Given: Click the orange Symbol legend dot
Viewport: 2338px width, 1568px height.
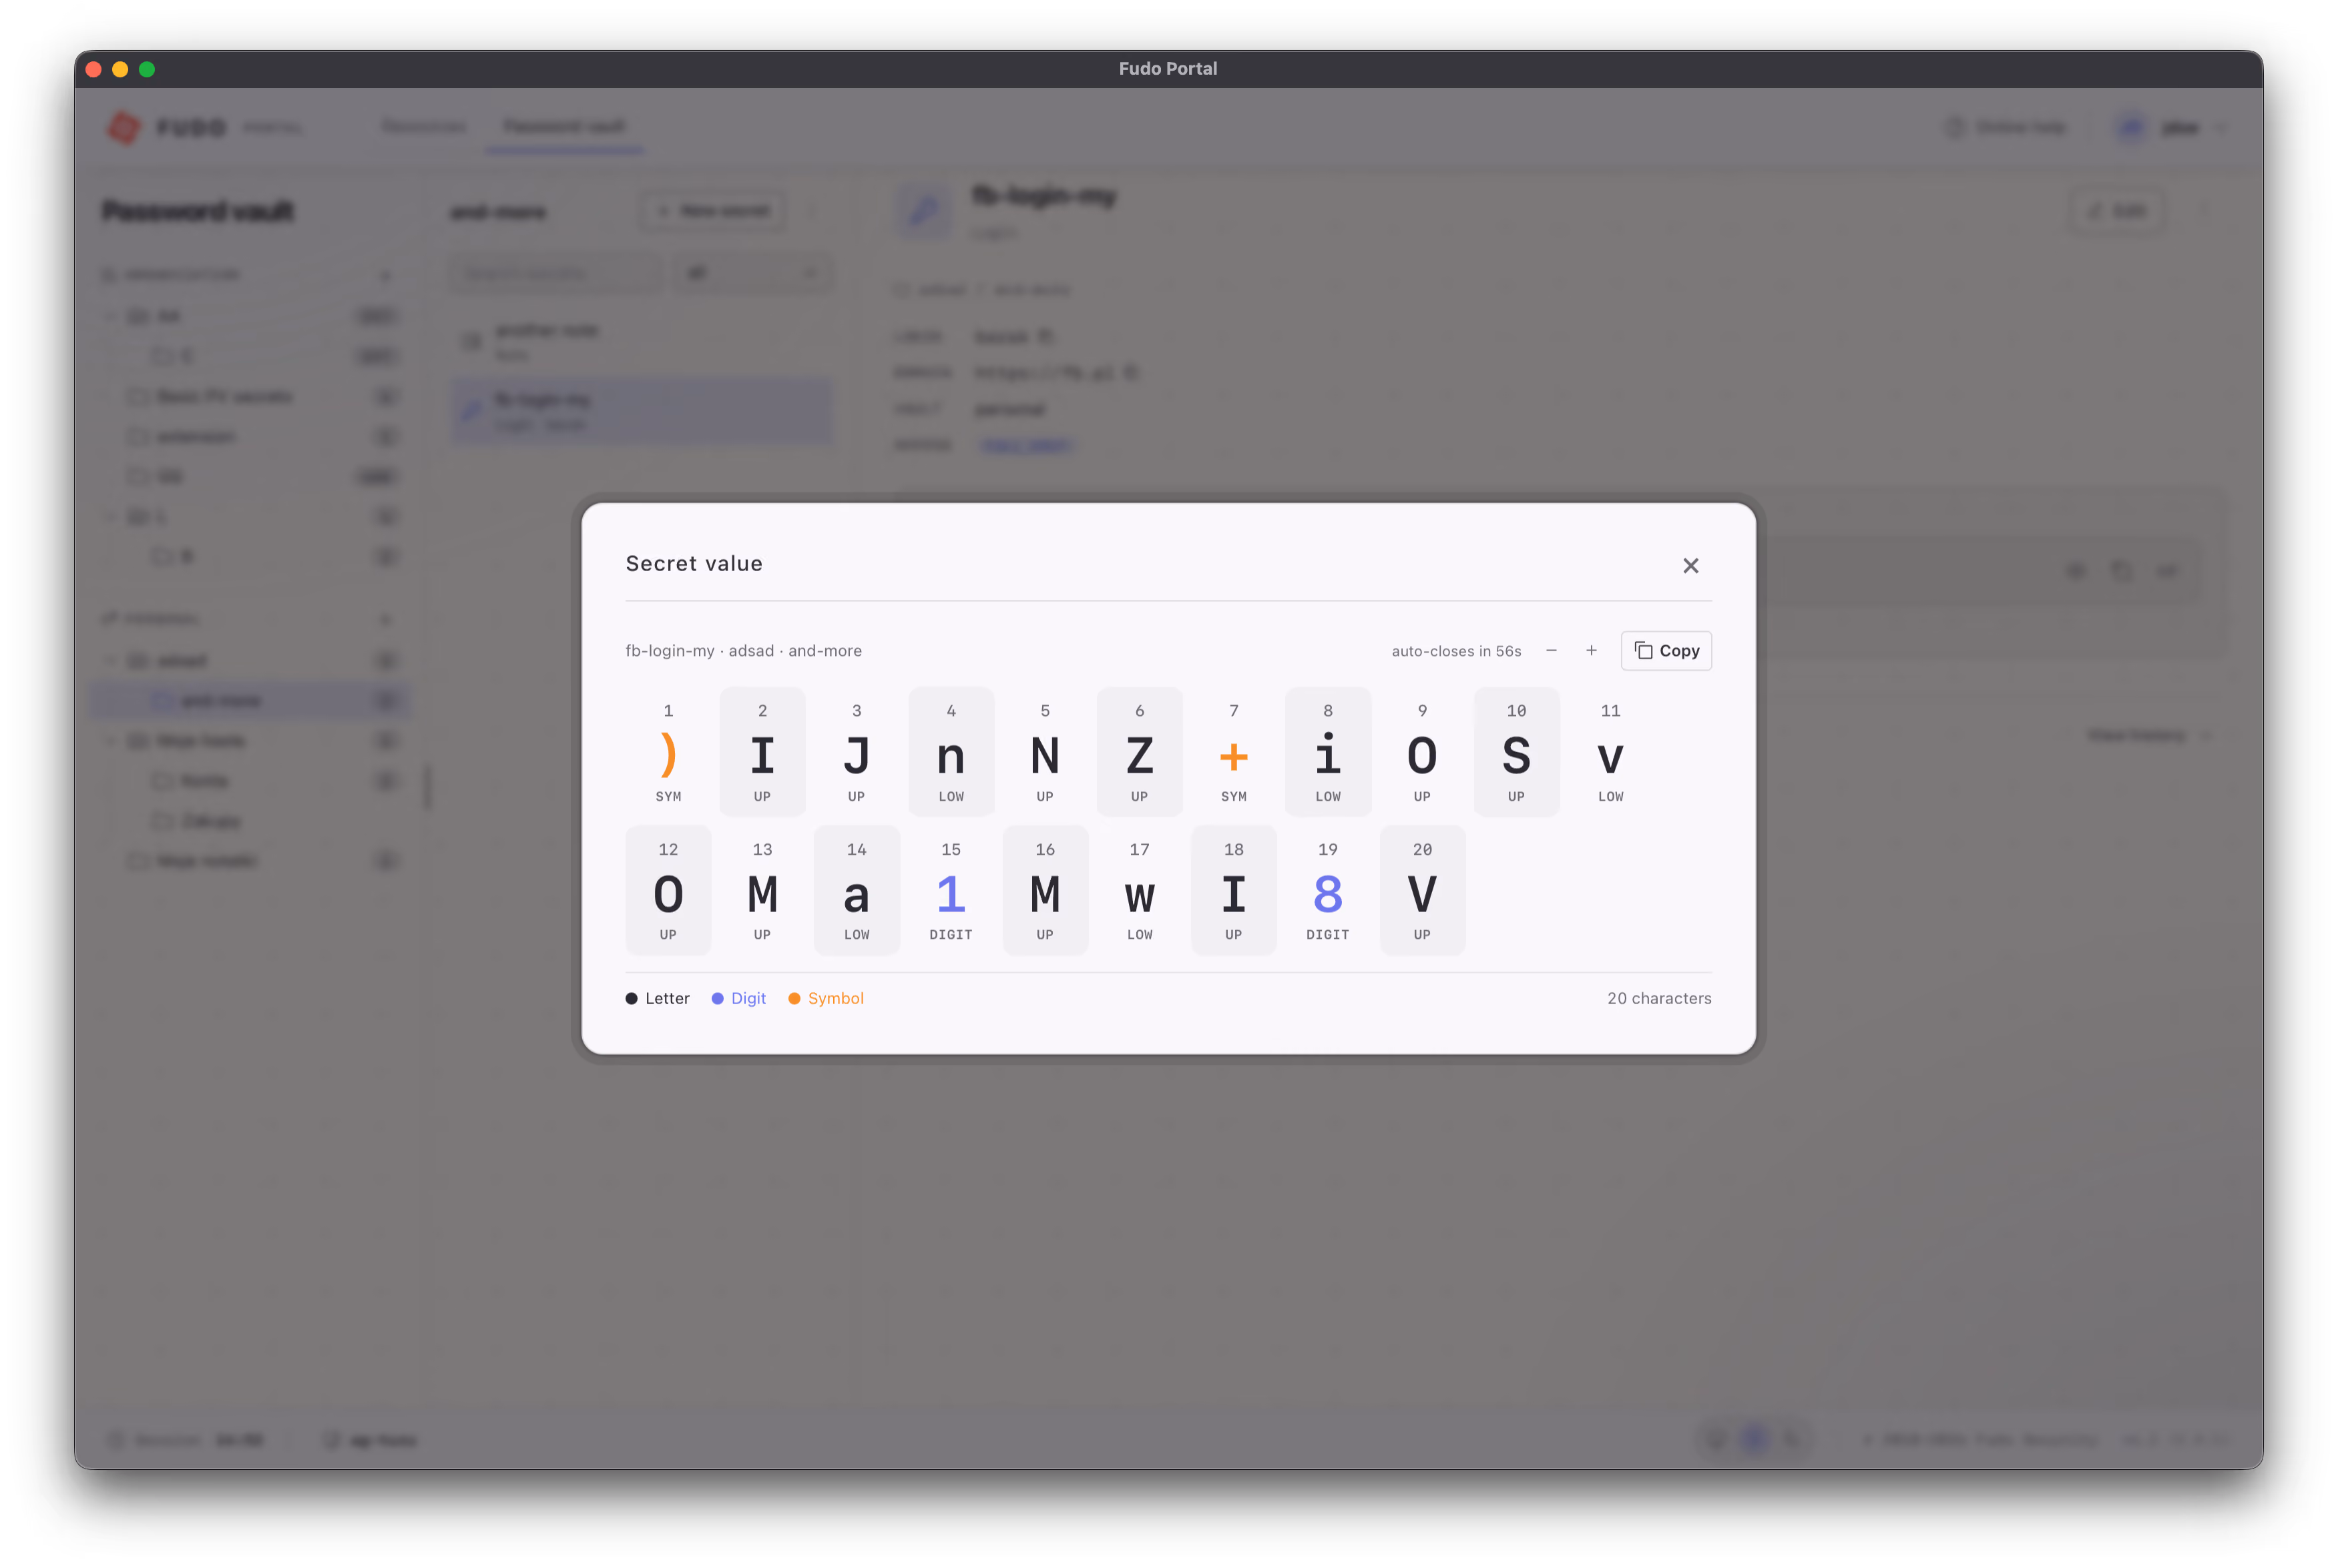Looking at the screenshot, I should 794,999.
